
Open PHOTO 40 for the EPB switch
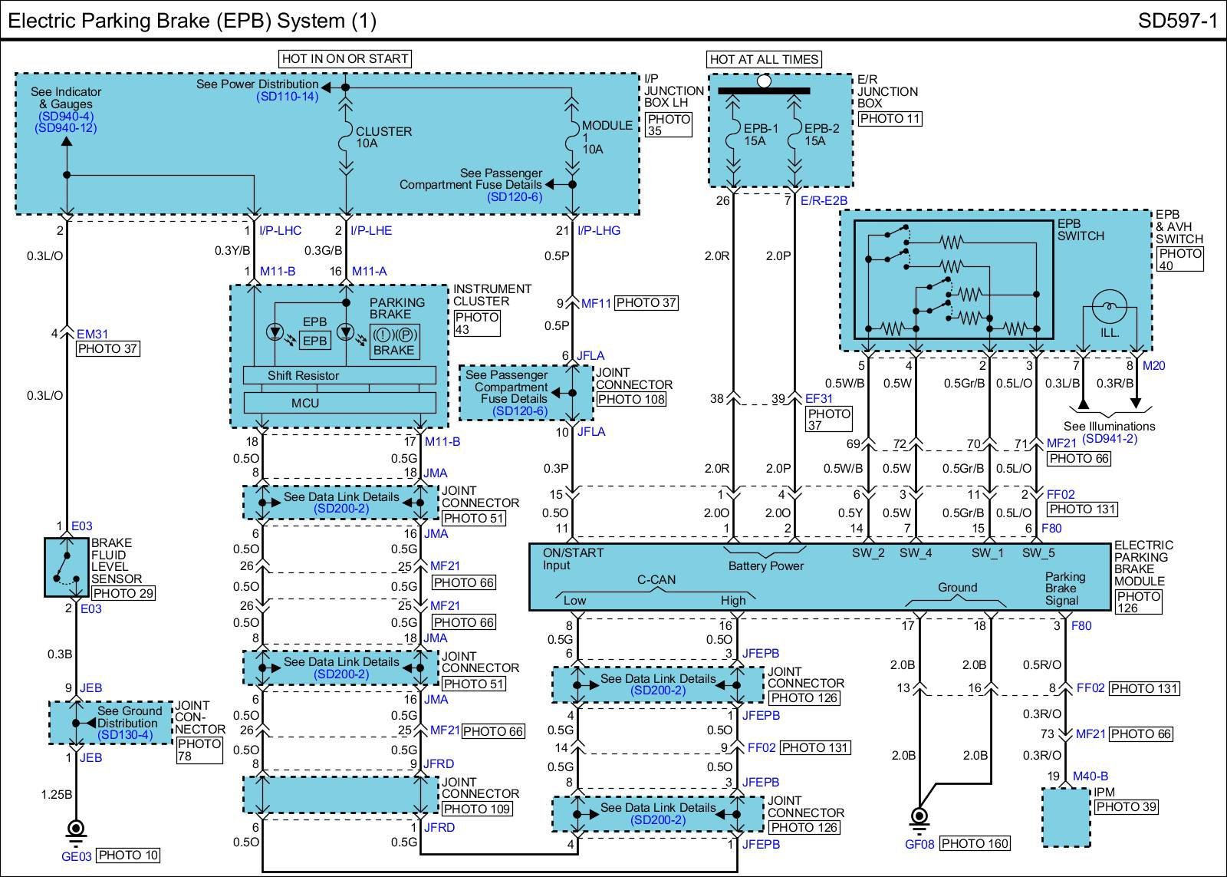coord(1179,259)
